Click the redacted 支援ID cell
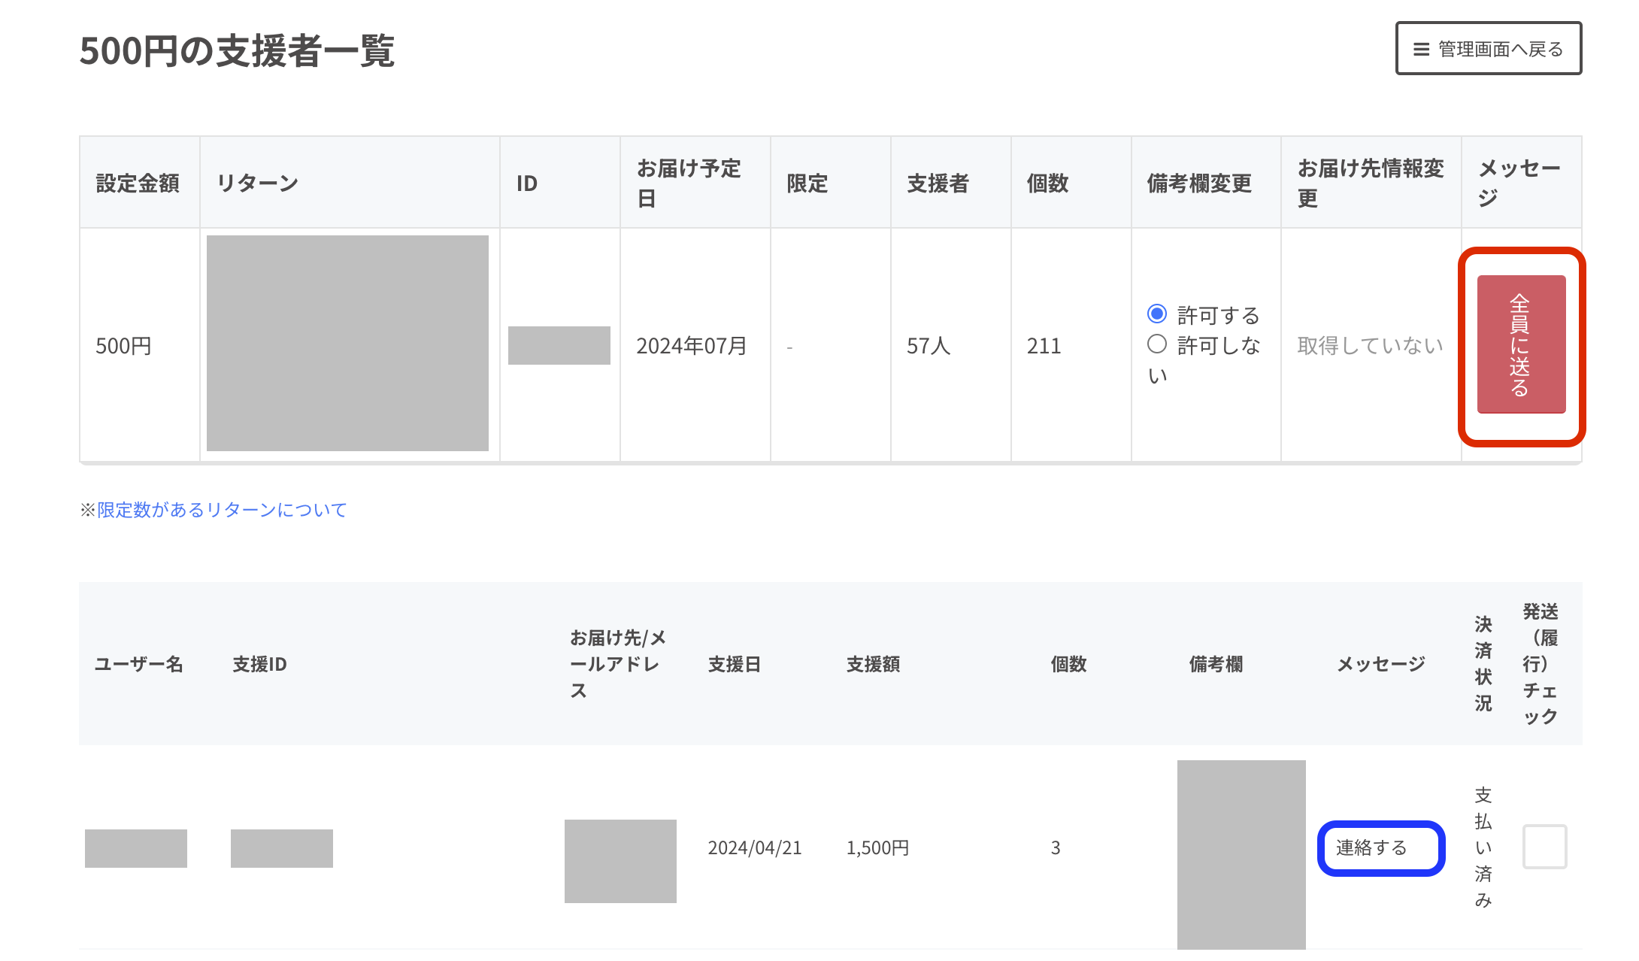Screen dimensions: 1639x961 pyautogui.click(x=281, y=848)
